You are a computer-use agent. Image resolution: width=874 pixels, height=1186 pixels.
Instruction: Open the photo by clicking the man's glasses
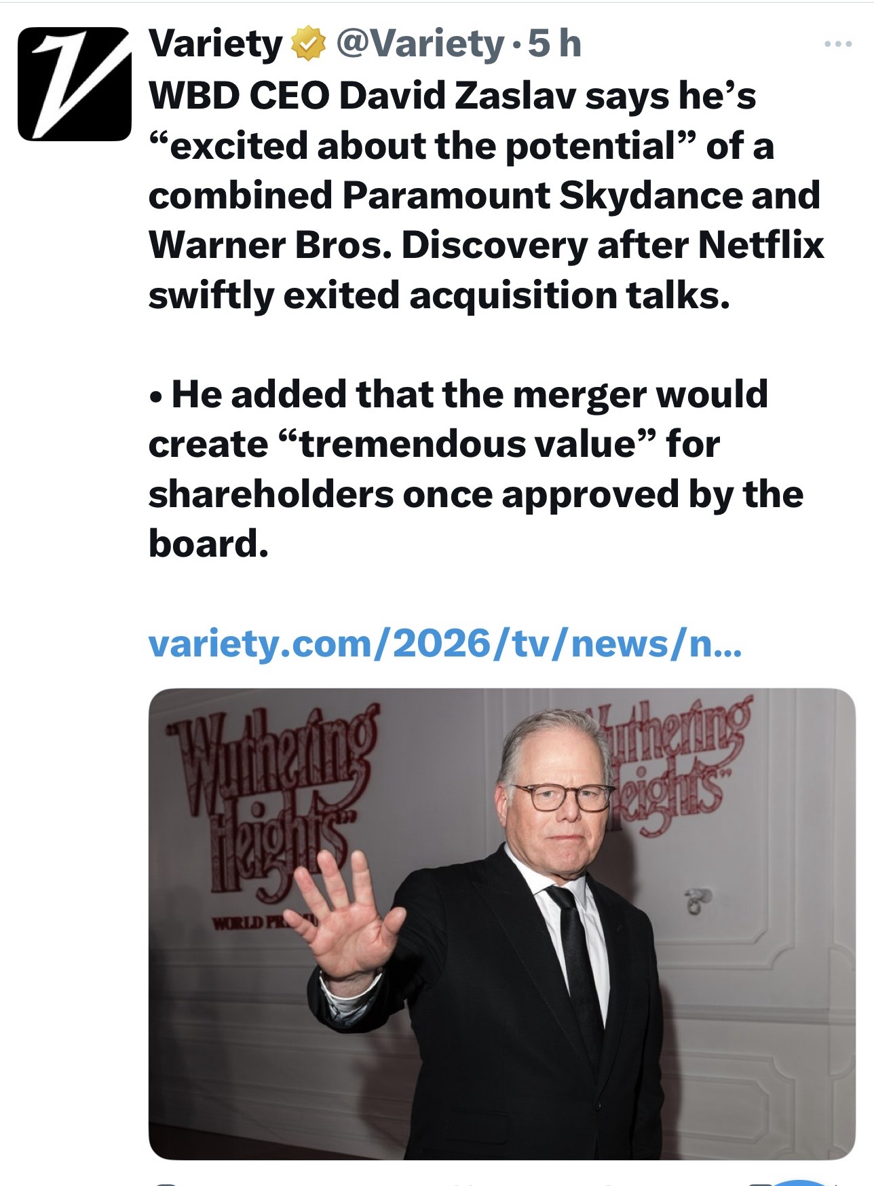(560, 796)
